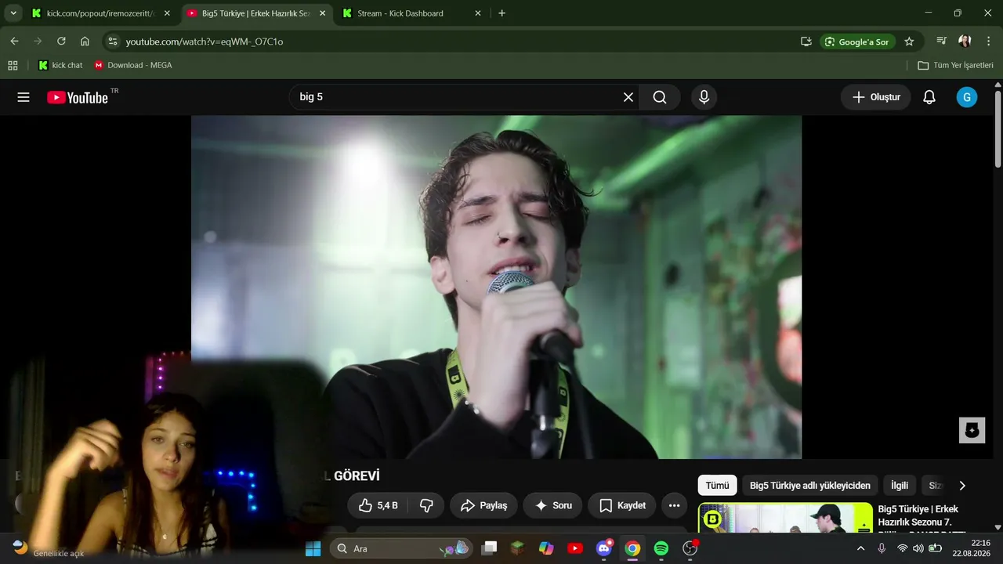The image size is (1003, 564).
Task: Open the Chrome profile avatar
Action: point(965,42)
